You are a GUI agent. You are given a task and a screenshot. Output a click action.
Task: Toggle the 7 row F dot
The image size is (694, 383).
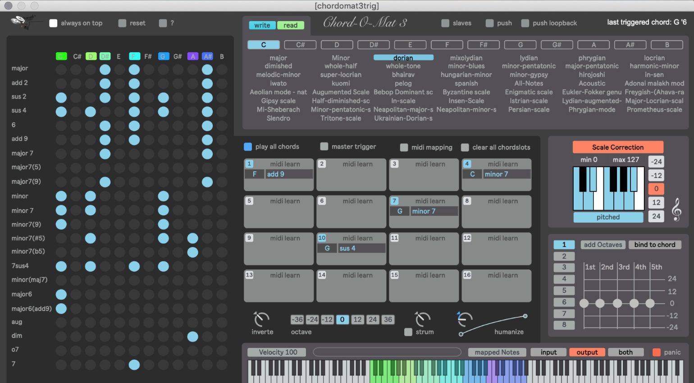click(x=134, y=365)
